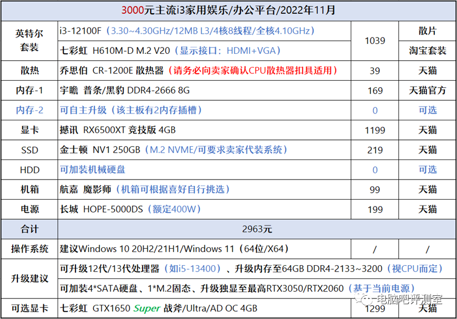Screen dimensions: 457x319
Task: Click the "内存-1" label
Action: [30, 90]
